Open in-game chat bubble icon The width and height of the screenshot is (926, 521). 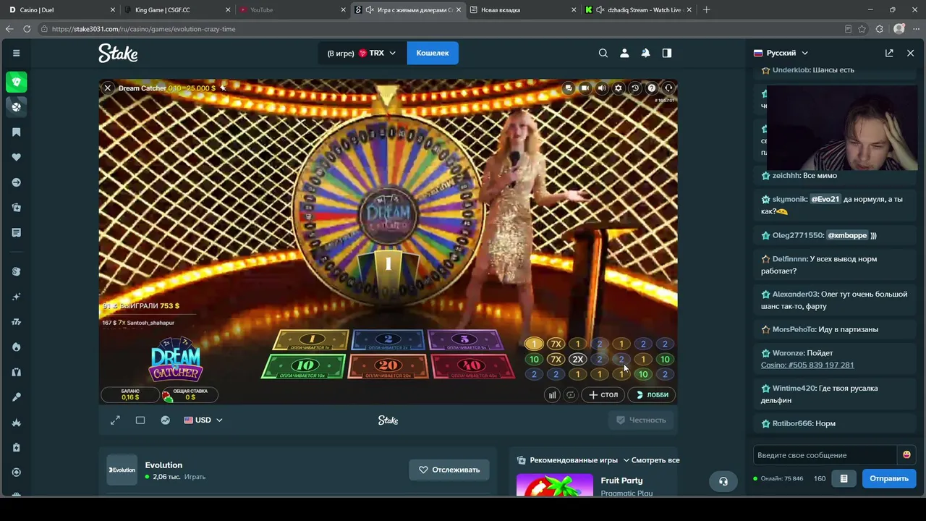[569, 88]
